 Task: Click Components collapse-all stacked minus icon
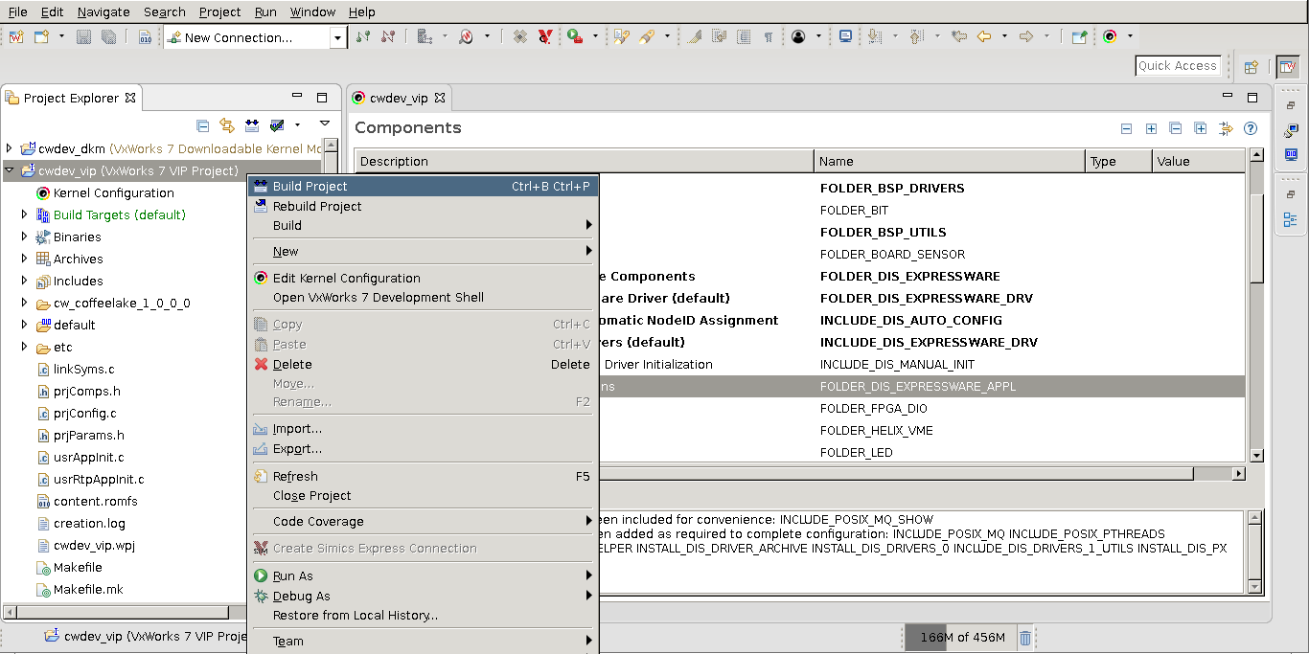pyautogui.click(x=1176, y=128)
